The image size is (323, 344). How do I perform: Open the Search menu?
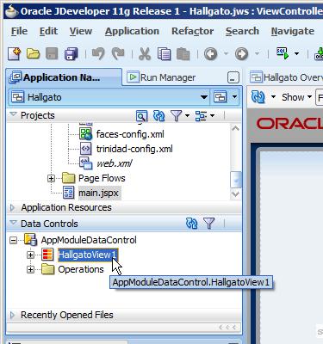pyautogui.click(x=242, y=31)
